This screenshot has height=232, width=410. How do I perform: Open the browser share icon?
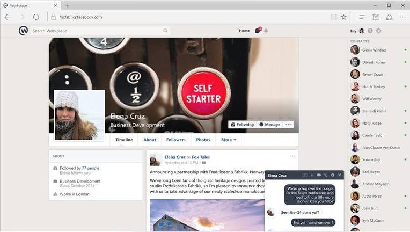tap(390, 17)
